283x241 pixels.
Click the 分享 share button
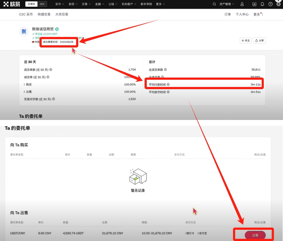(259, 41)
